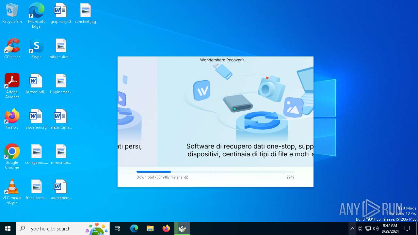The height and width of the screenshot is (235, 418).
Task: Select the buttonindi document icon
Action: click(36, 84)
